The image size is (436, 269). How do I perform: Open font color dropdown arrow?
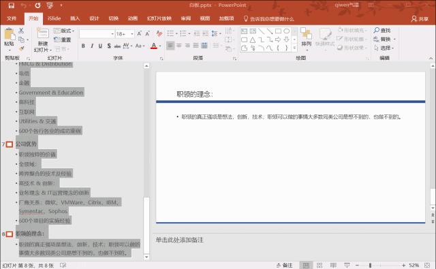click(160, 46)
